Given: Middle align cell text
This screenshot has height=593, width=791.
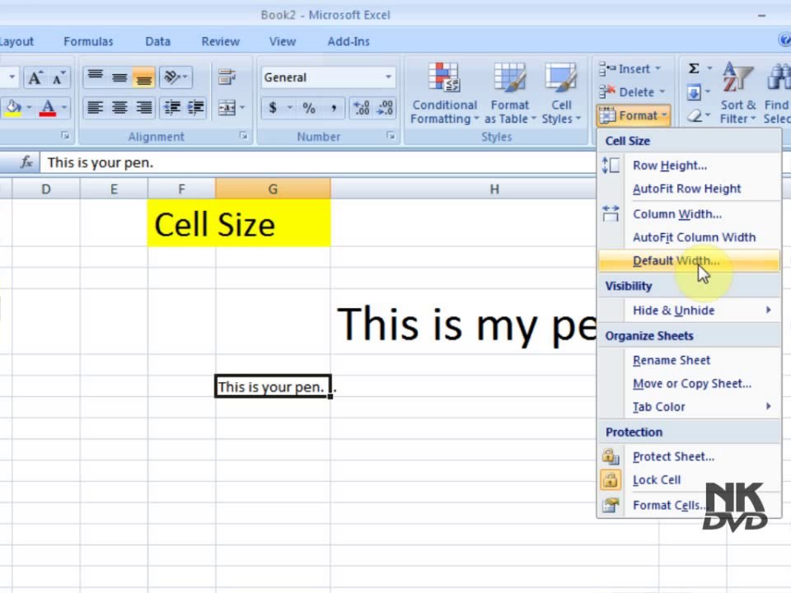Looking at the screenshot, I should pos(119,77).
